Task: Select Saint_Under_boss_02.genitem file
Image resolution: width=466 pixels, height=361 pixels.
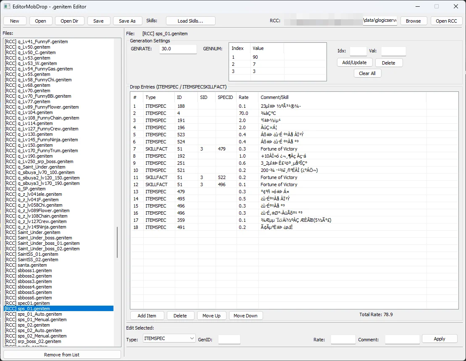Action: click(x=59, y=249)
